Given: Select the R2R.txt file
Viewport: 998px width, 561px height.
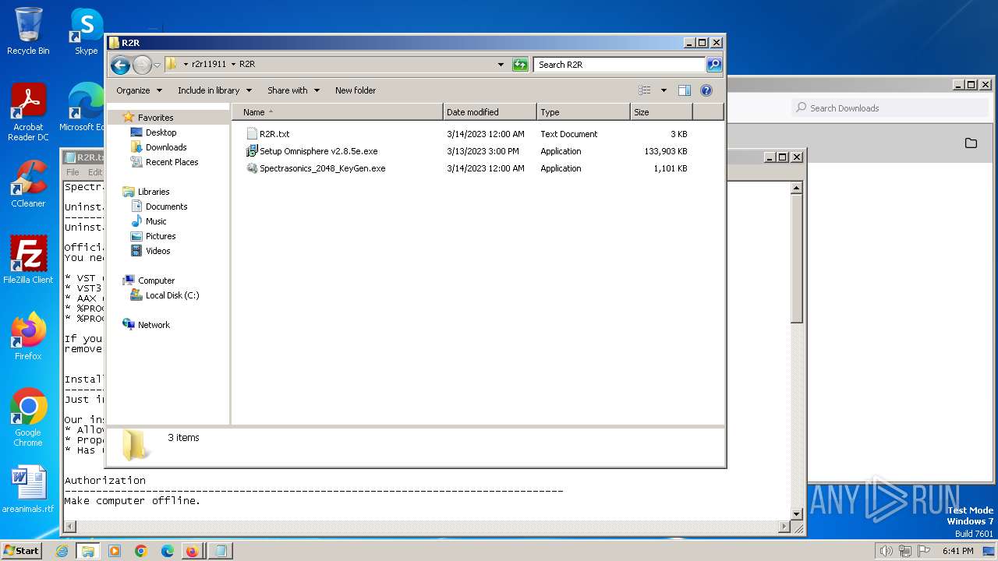Looking at the screenshot, I should (x=274, y=134).
